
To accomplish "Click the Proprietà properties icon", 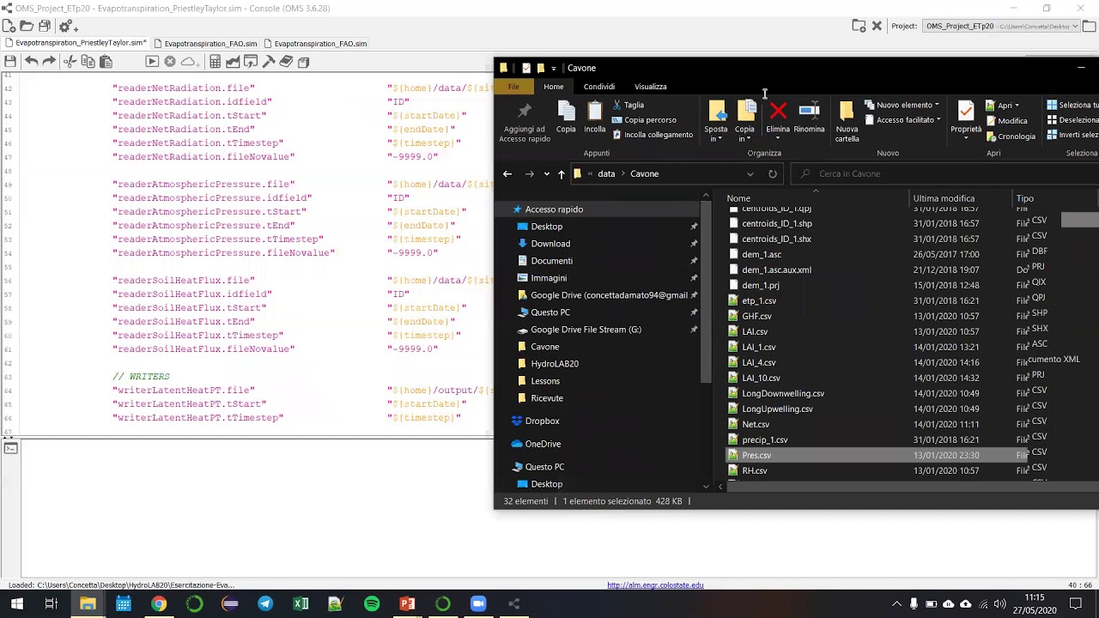I will pyautogui.click(x=966, y=111).
